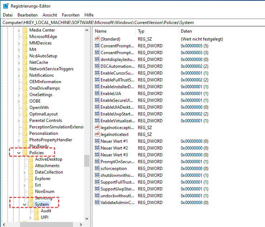
Task: Click the tree scroll up arrow
Action: pyautogui.click(x=87, y=30)
